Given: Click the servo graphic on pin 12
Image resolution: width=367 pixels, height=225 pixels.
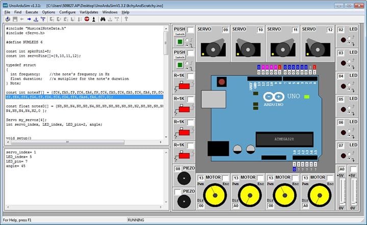Looking at the screenshot, I should pyautogui.click(x=318, y=48).
